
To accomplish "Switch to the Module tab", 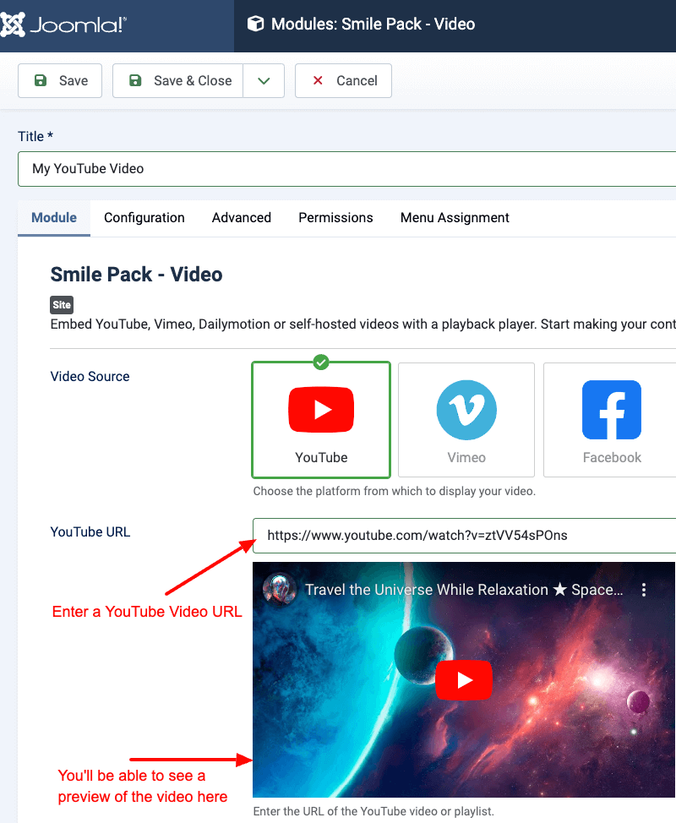I will [x=54, y=217].
